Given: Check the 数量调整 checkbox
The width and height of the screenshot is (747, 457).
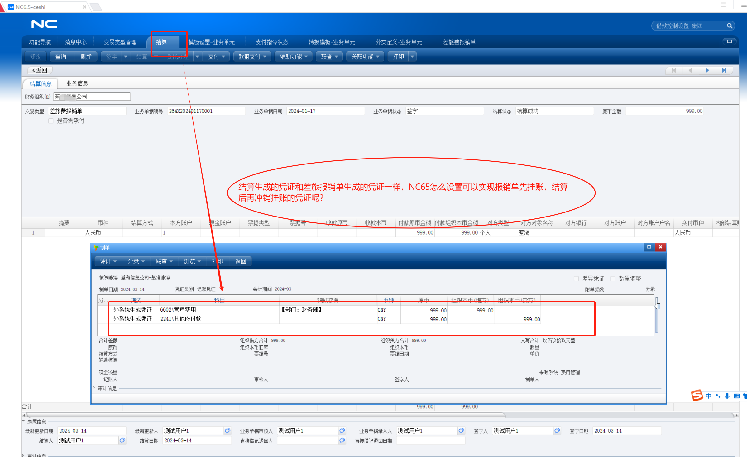Looking at the screenshot, I should (613, 278).
